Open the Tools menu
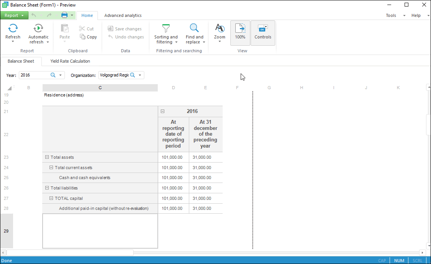Screen dimensions: 431x264 pyautogui.click(x=391, y=15)
